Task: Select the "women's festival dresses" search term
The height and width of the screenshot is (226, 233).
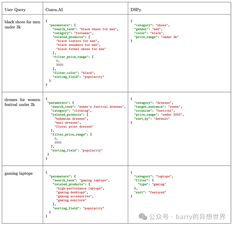Action: tap(101, 107)
